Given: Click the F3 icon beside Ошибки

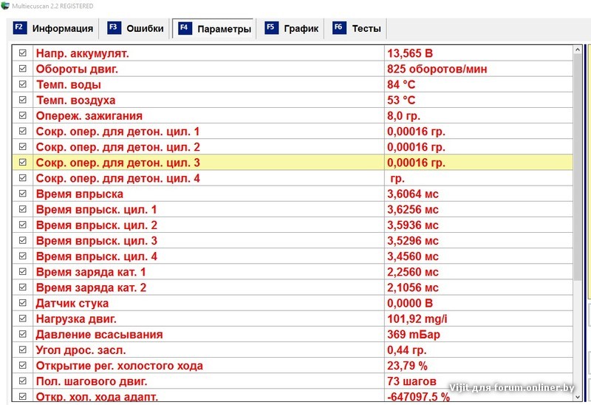Looking at the screenshot, I should 113,28.
